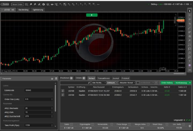Select the trend line drawing tool
The height and width of the screenshot is (131, 193).
190,28
